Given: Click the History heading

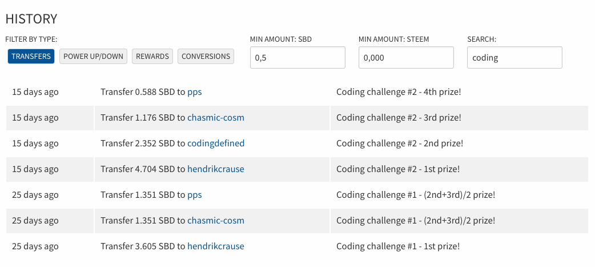Looking at the screenshot, I should (x=31, y=19).
